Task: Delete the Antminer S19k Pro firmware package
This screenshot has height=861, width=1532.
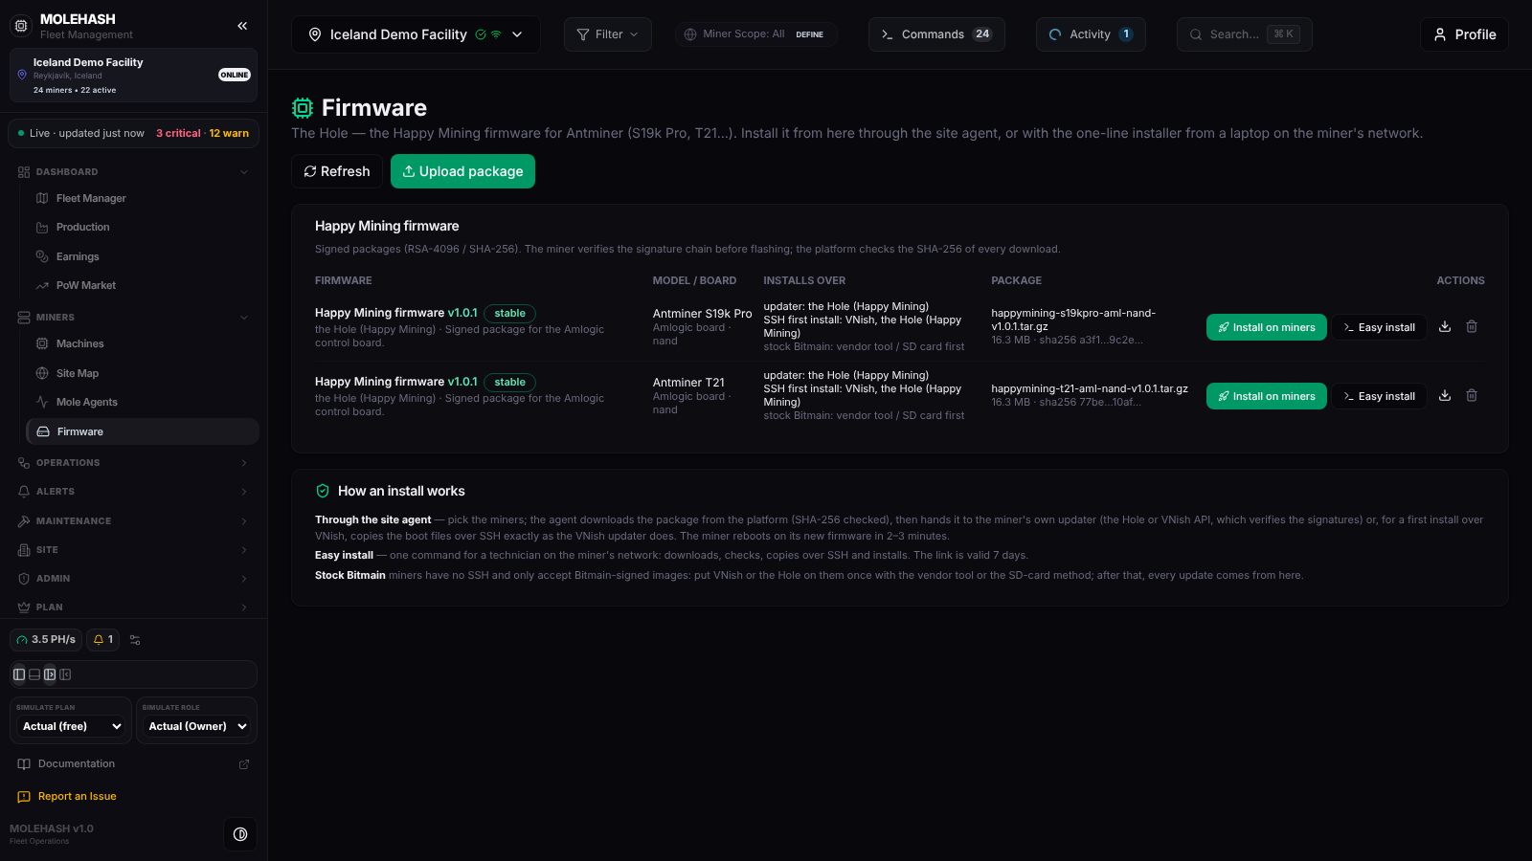Action: 1472,327
